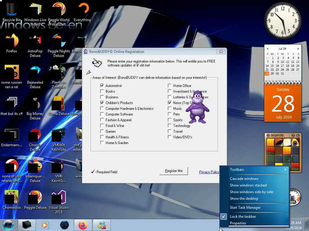The height and width of the screenshot is (231, 309).
Task: Uncheck the Automotive interest checkbox
Action: (102, 85)
